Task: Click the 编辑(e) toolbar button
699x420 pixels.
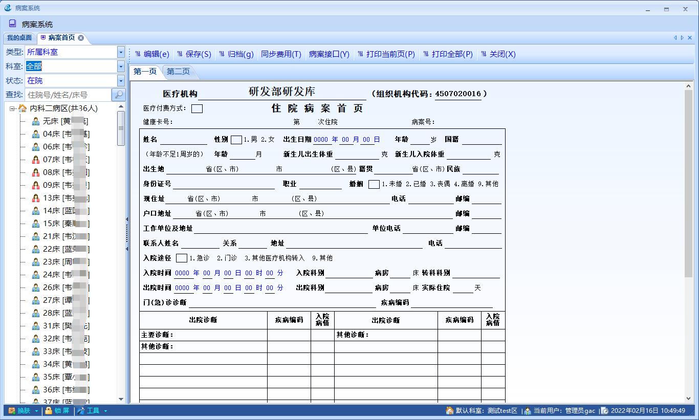Action: coord(152,54)
